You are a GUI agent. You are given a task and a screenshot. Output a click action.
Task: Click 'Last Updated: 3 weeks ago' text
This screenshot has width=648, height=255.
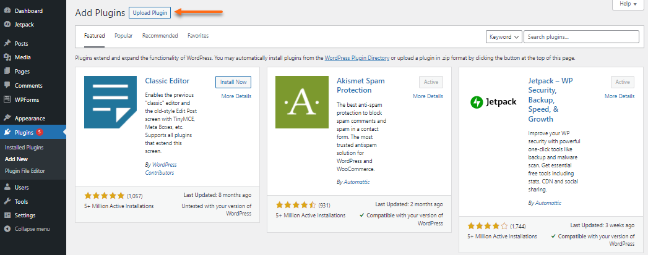point(603,226)
